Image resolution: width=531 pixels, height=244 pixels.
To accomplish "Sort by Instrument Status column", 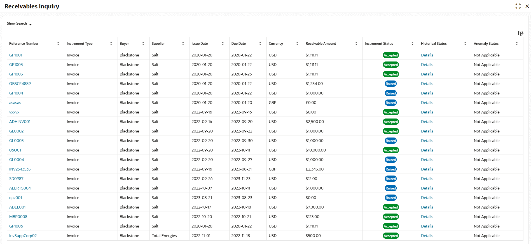I will coord(412,44).
